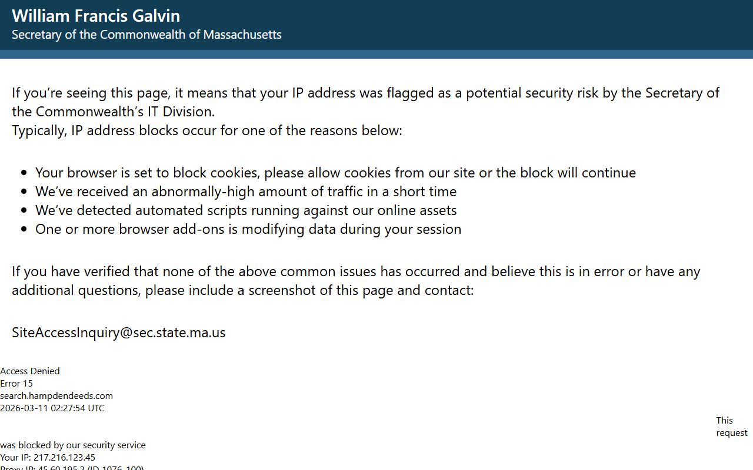Screen dimensions: 753x470
Task: Click the 'This request' text at right
Action: [731, 427]
